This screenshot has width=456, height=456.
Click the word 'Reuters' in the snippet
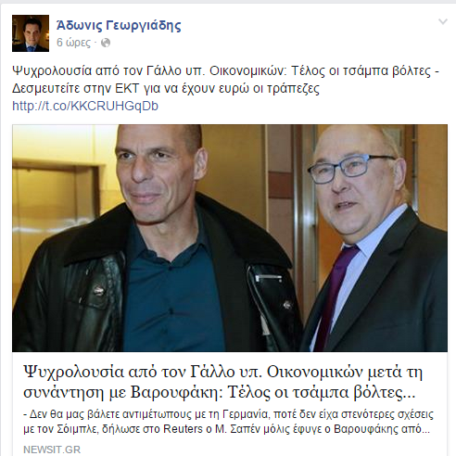tap(183, 429)
